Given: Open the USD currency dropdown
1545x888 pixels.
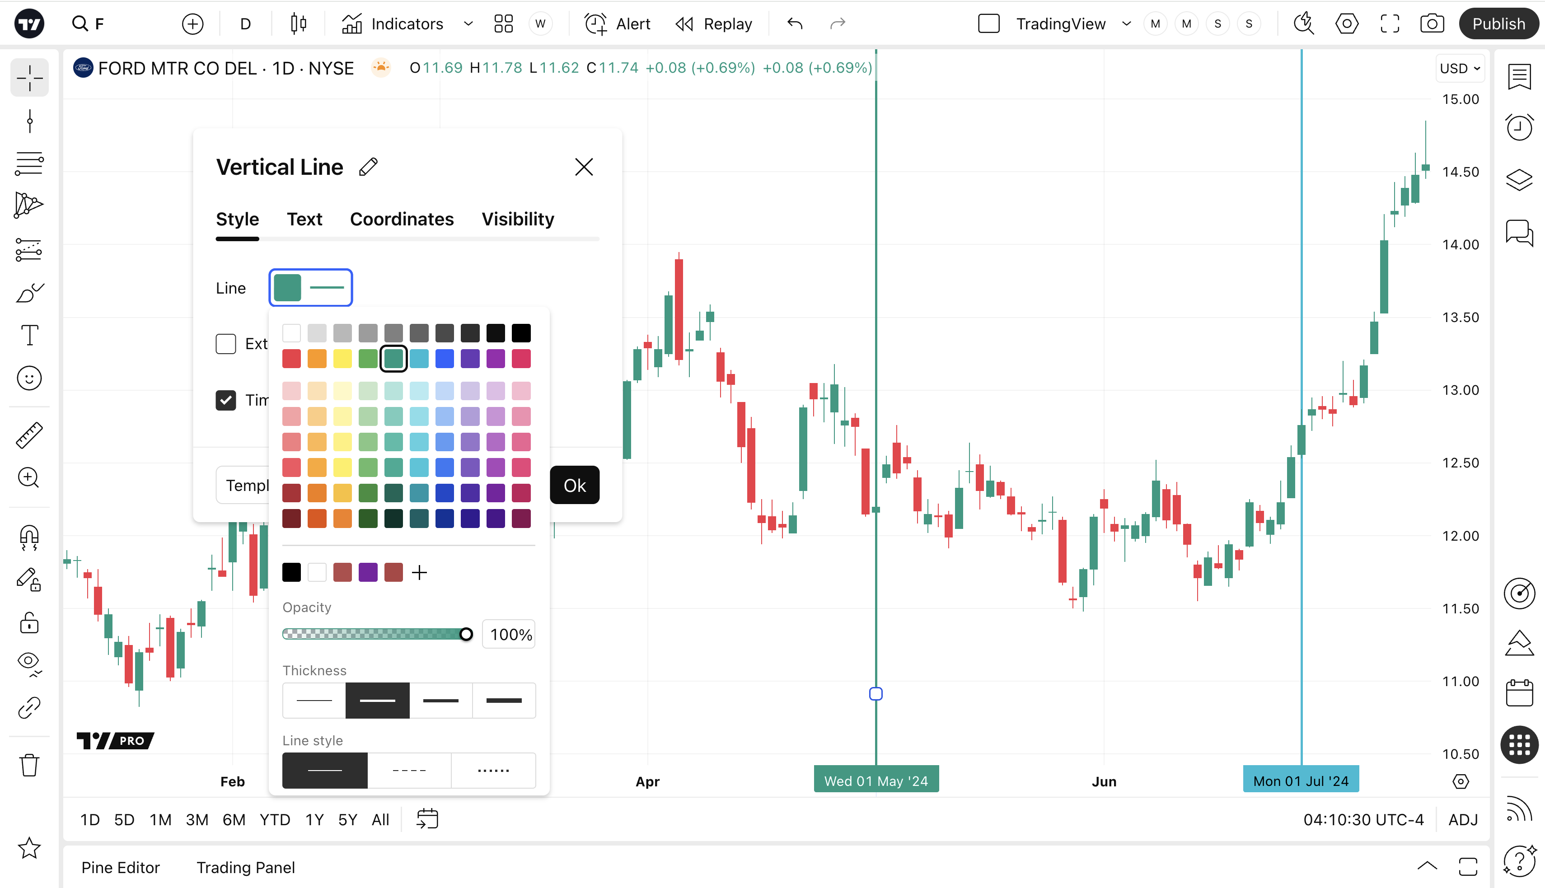Looking at the screenshot, I should coord(1460,68).
